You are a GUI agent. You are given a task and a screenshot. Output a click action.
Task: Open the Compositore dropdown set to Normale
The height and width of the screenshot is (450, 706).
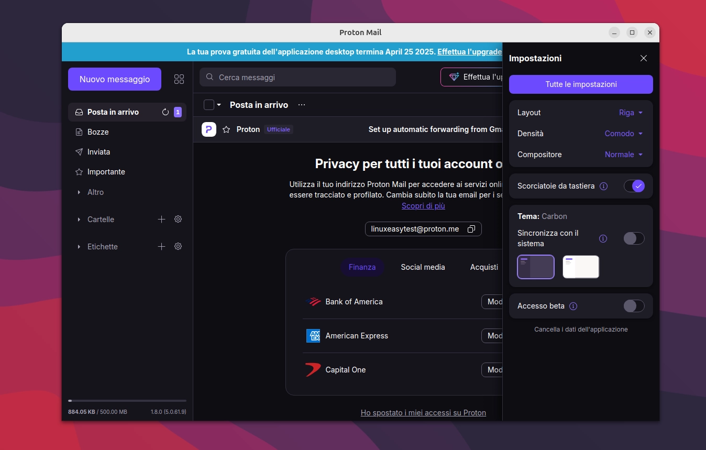pos(623,155)
